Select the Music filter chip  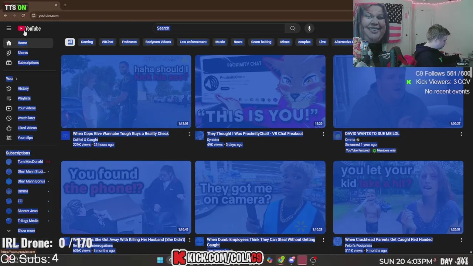click(x=220, y=42)
